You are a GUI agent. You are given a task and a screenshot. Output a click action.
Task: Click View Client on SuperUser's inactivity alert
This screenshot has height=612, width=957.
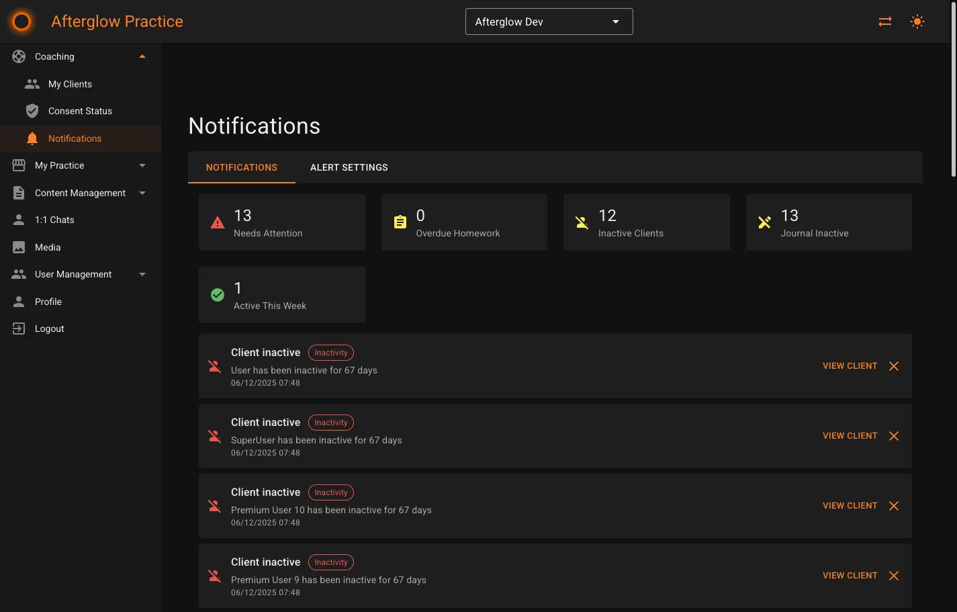850,435
